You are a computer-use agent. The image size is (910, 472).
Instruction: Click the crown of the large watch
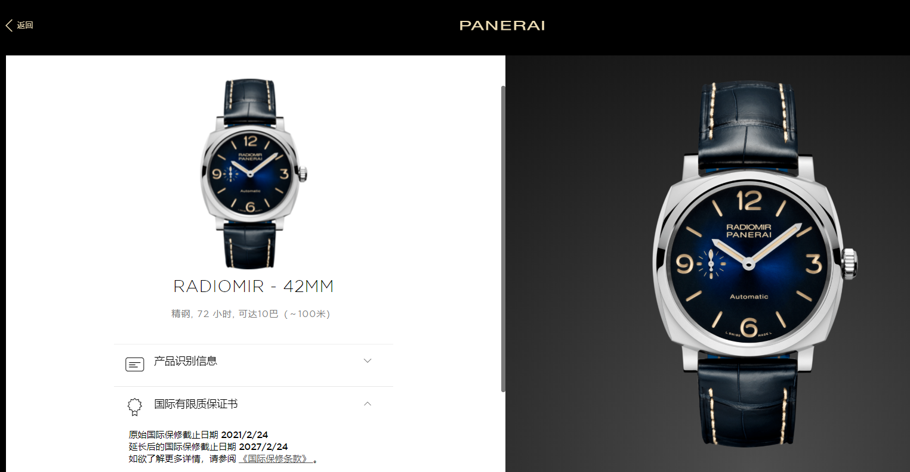[850, 263]
